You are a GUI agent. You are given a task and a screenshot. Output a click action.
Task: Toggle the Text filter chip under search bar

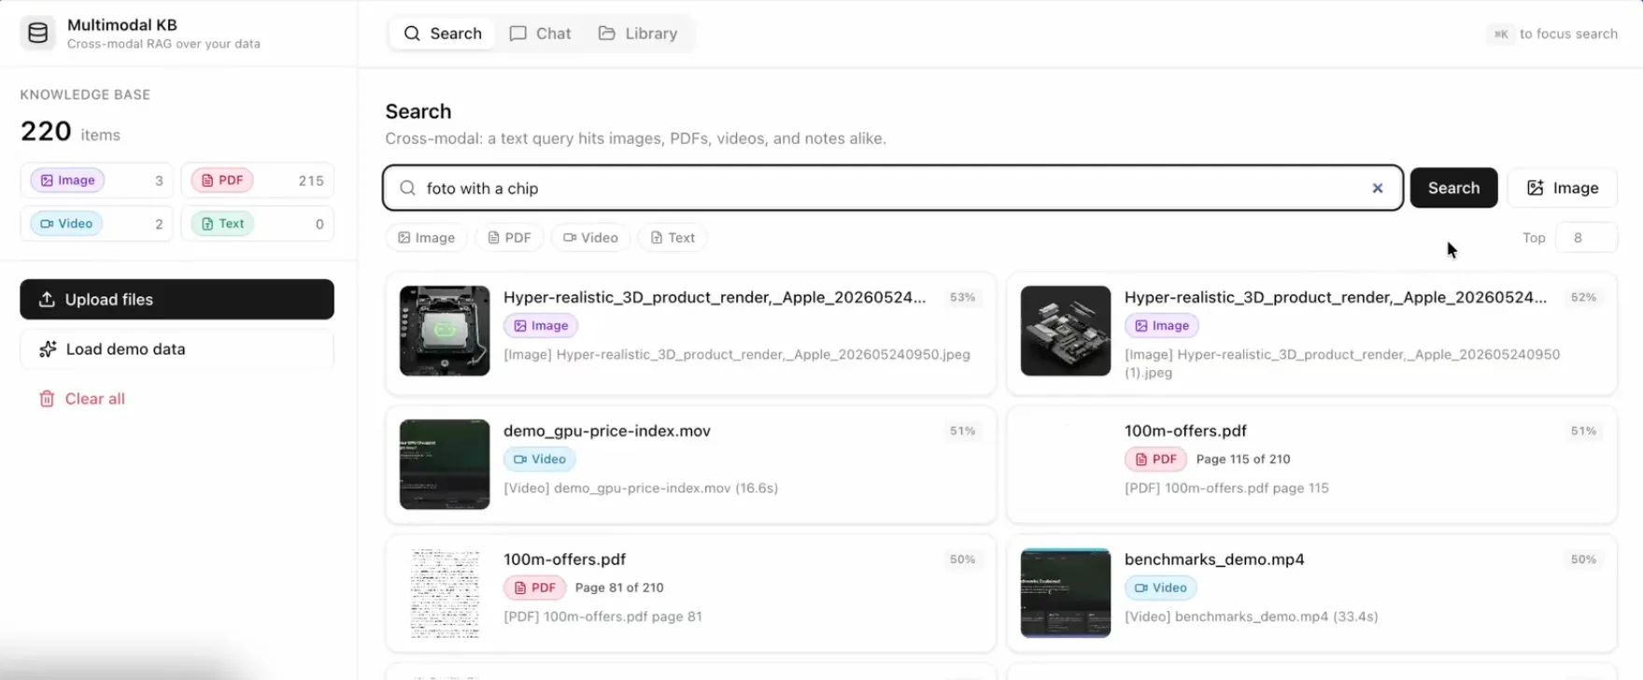[672, 237]
